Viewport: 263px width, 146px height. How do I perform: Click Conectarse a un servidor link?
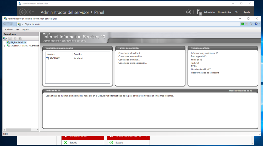(131, 56)
